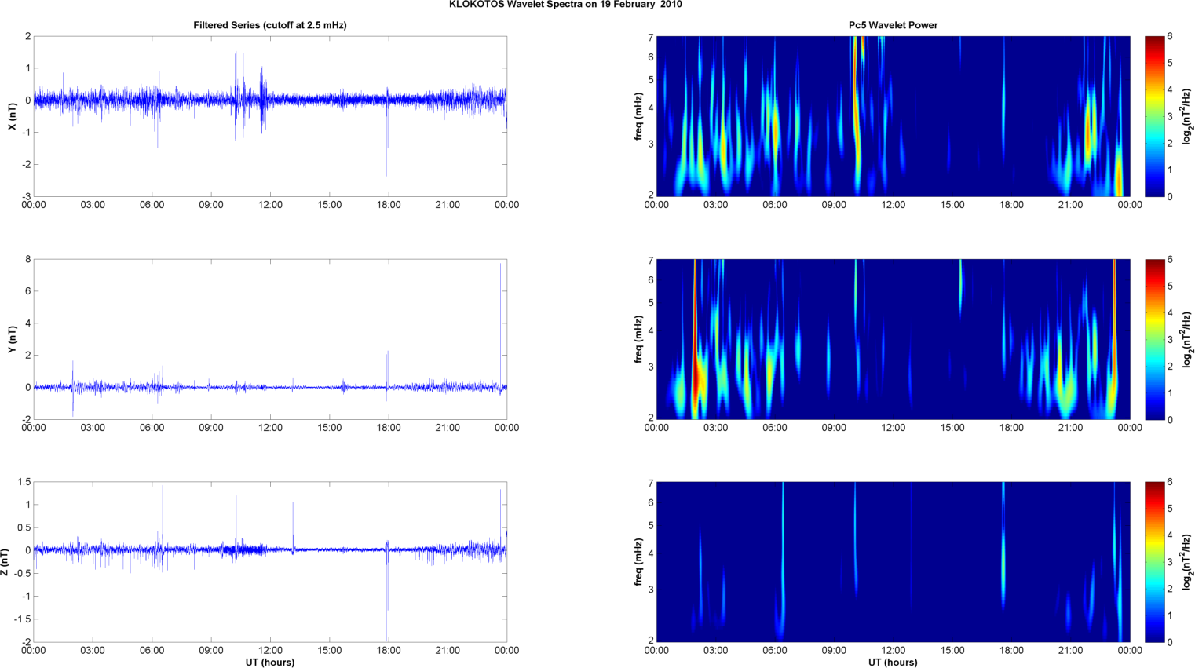Select log2(nT²/Hz) label beside bottom colorbar
Screen dimensions: 1195x668
click(x=1189, y=562)
